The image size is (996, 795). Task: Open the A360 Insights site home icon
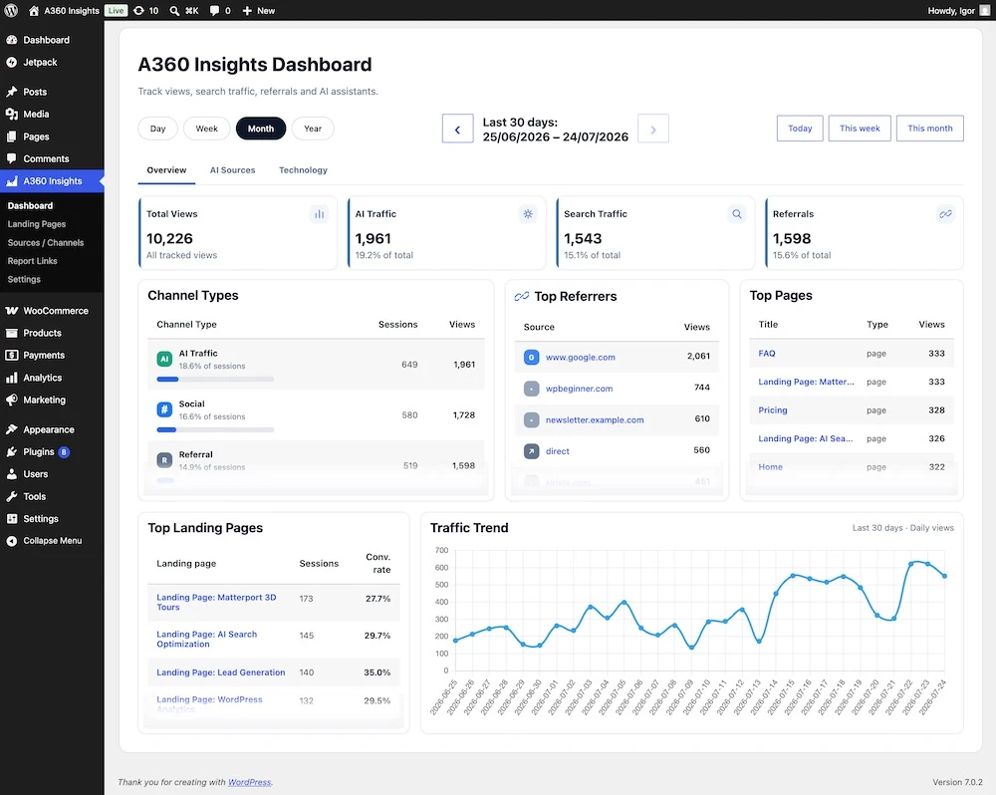34,10
